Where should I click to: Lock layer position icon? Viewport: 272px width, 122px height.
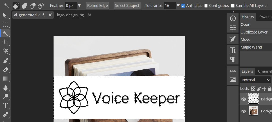pyautogui.click(x=264, y=89)
